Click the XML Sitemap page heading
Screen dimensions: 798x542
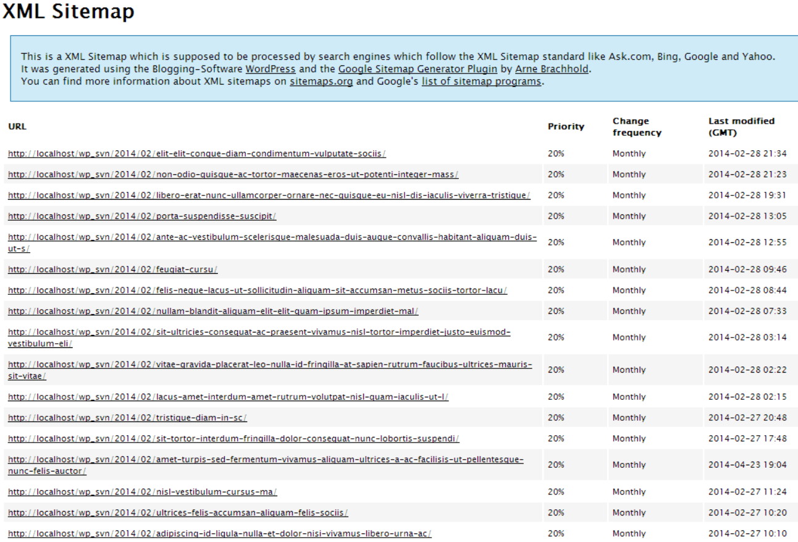68,12
